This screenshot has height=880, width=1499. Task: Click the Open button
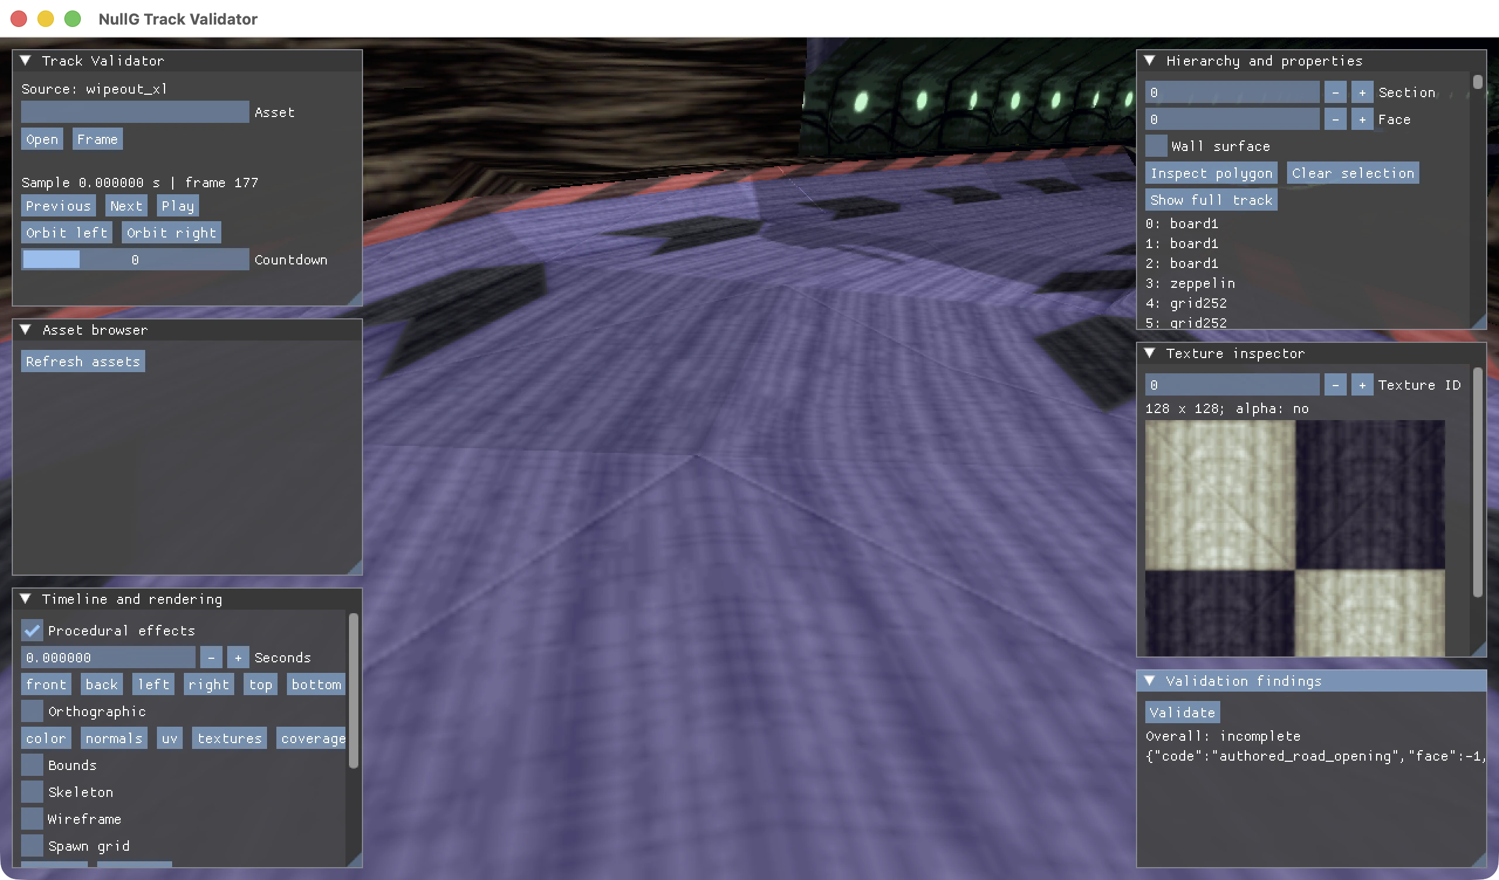(x=42, y=139)
